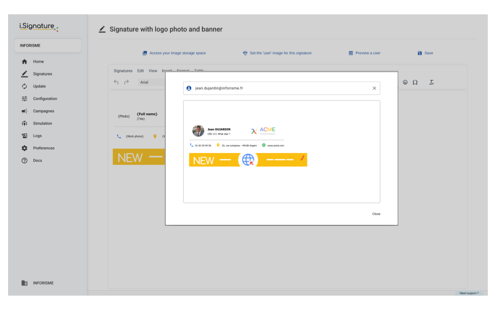Open the View menu in editor

pos(153,71)
